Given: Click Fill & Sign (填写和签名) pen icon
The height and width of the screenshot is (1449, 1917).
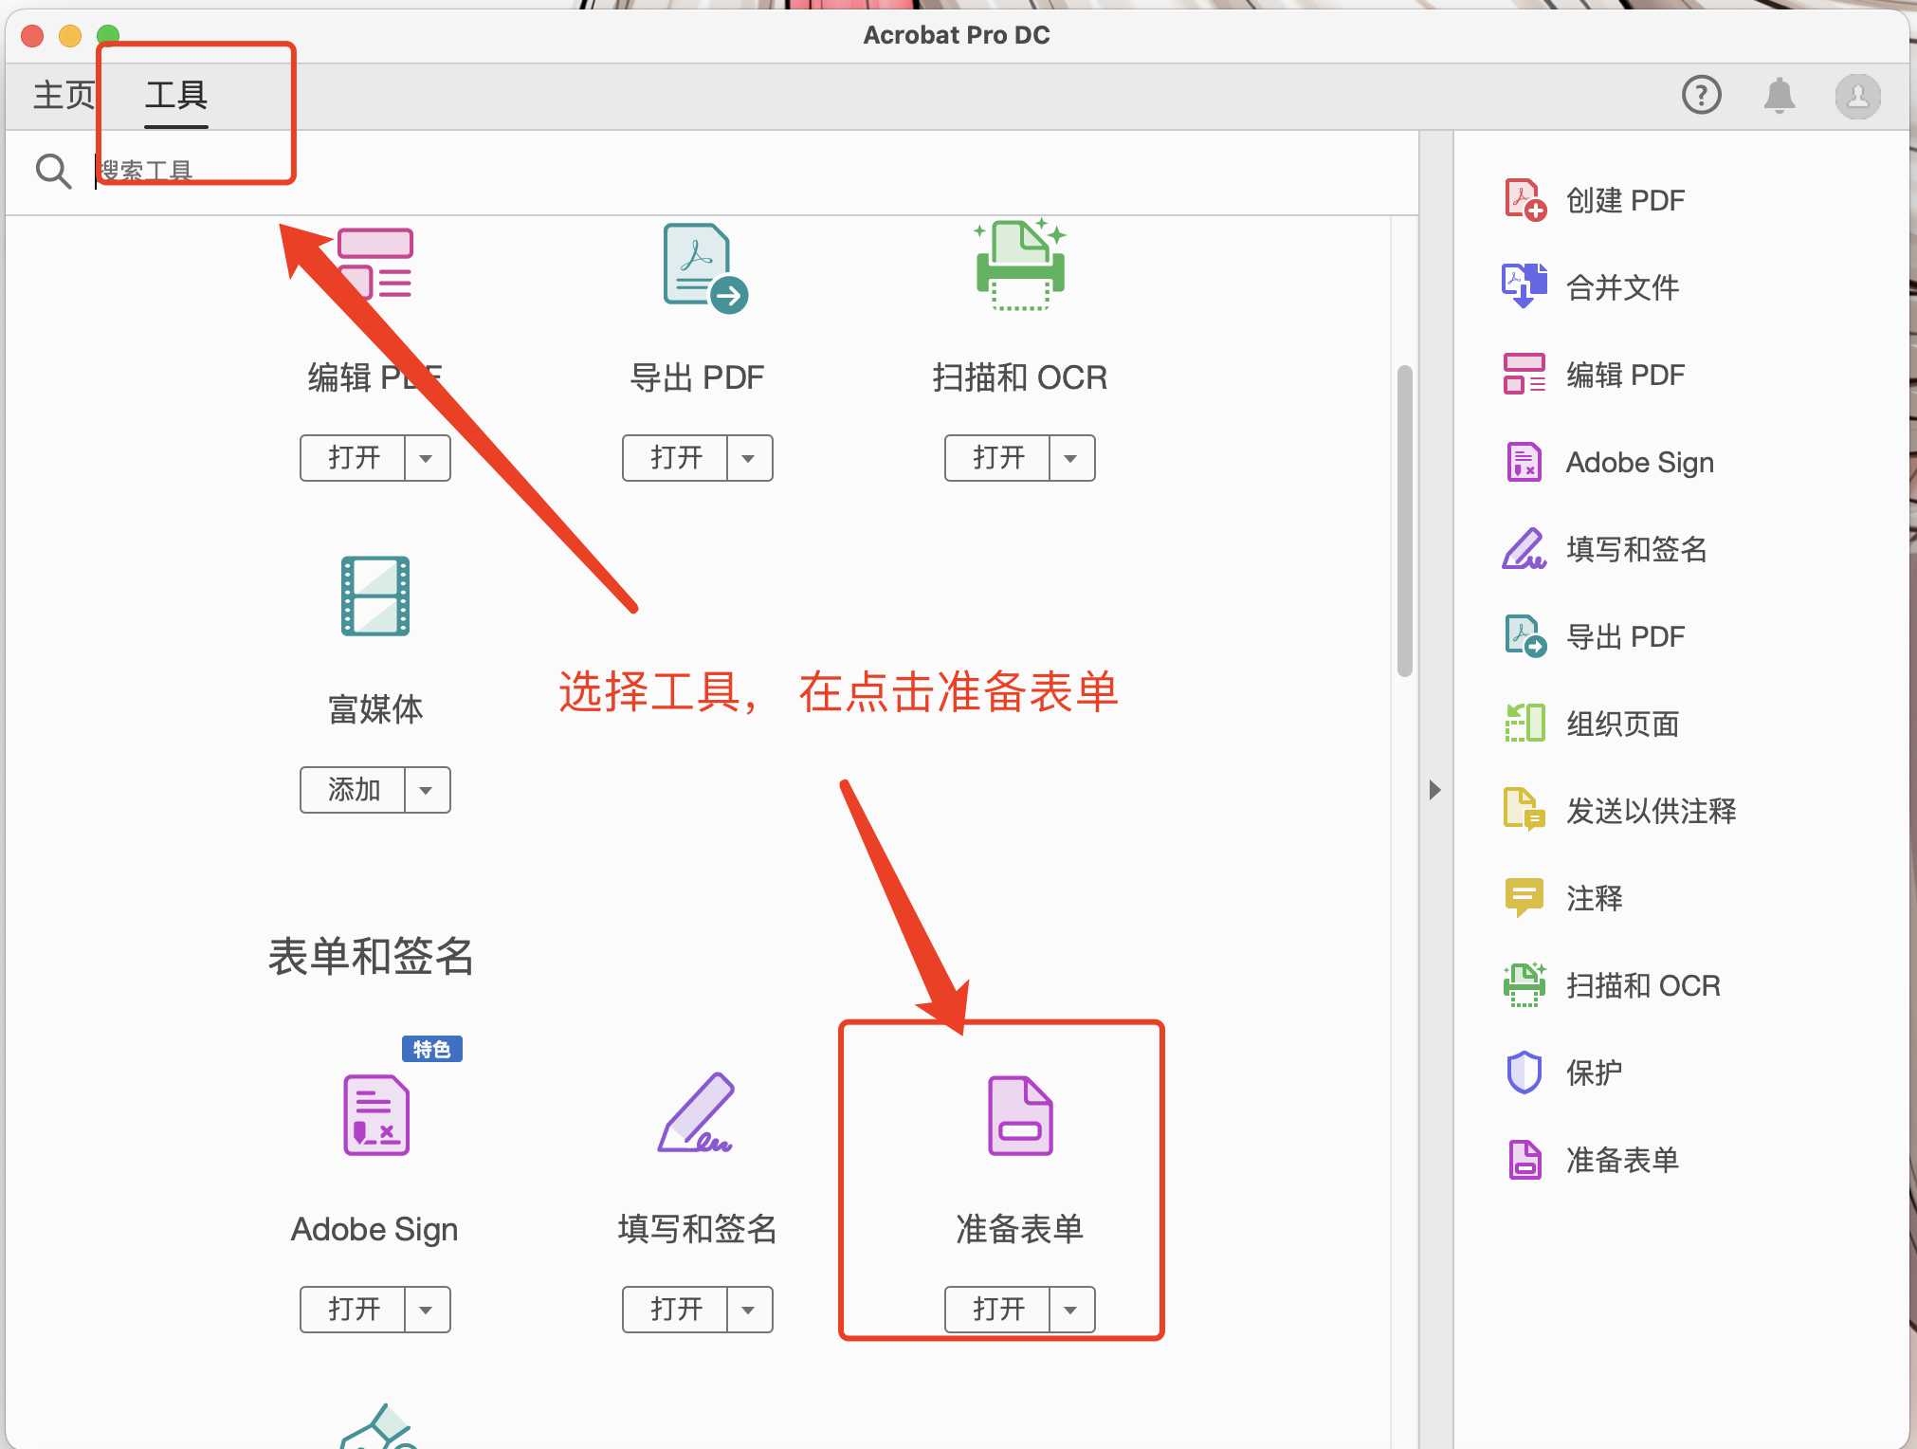Looking at the screenshot, I should click(696, 1113).
